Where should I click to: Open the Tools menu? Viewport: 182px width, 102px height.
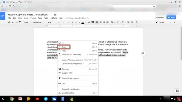click(x=40, y=18)
